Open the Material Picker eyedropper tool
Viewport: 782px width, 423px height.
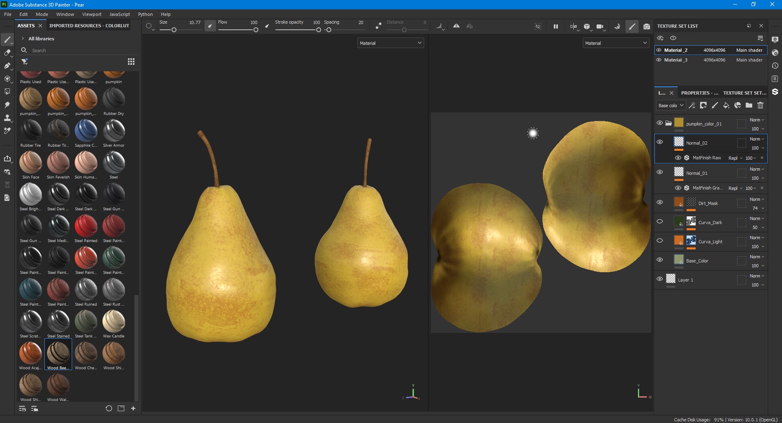tap(7, 131)
